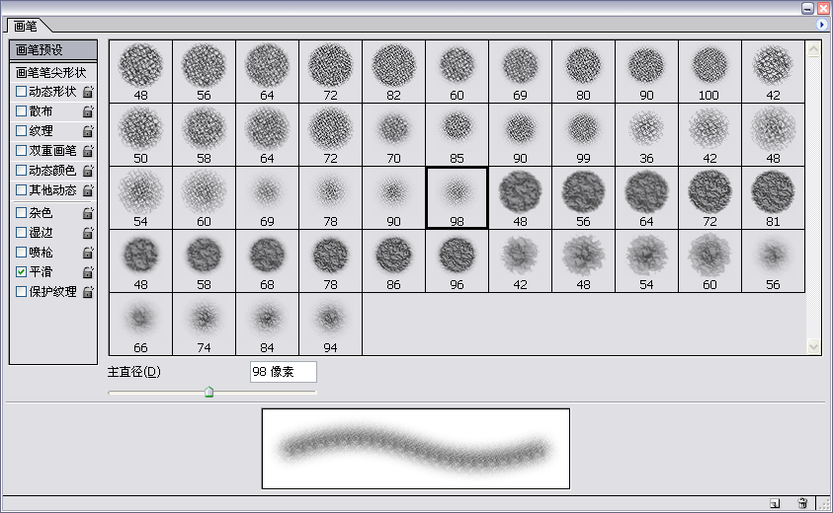The height and width of the screenshot is (513, 833).
Task: Enable the 杂色 checkbox
Action: 22,213
